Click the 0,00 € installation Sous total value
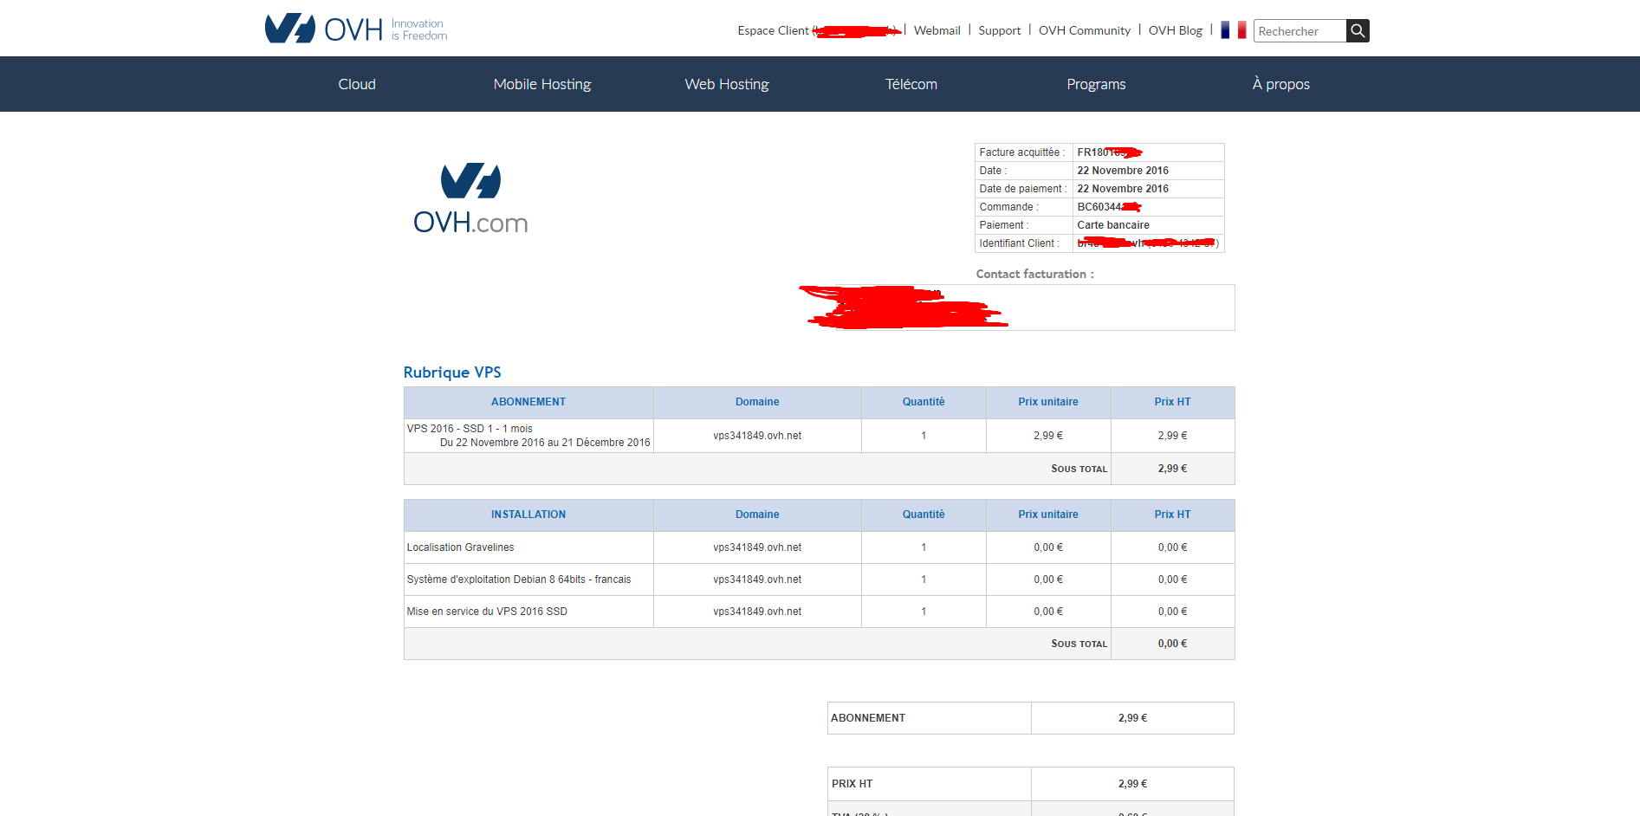 [1172, 644]
